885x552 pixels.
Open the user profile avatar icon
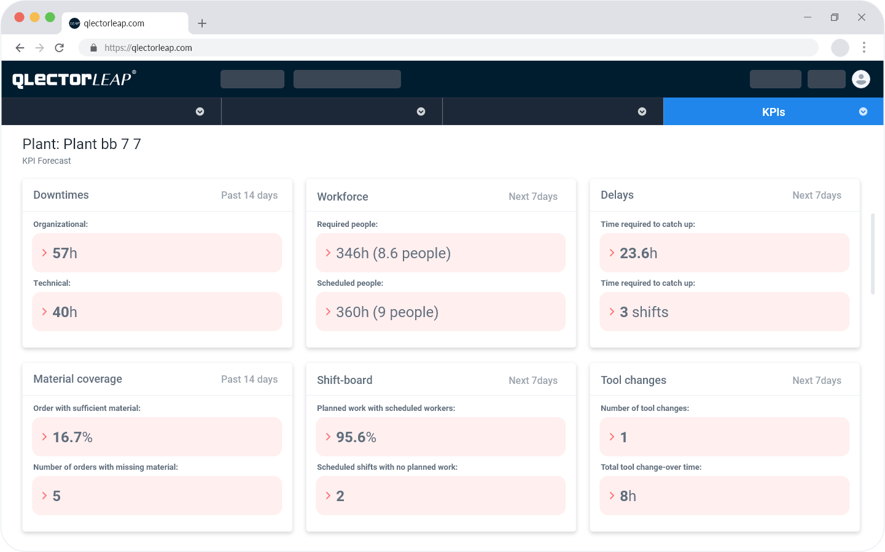click(x=861, y=79)
